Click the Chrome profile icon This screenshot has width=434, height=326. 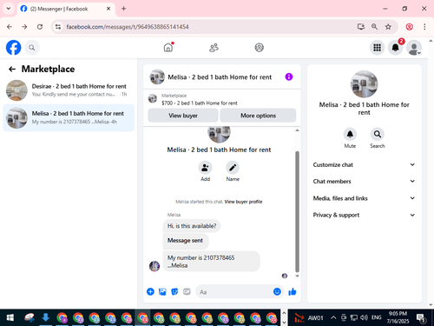[x=409, y=27]
